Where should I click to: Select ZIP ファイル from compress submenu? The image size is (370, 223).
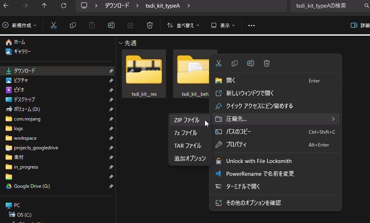pyautogui.click(x=187, y=120)
